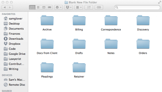
Task: Click the window zoom button
Action: click(x=11, y=2)
